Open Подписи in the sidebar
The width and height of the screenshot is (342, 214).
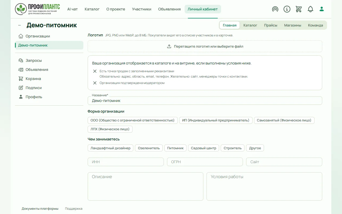[x=49, y=88]
